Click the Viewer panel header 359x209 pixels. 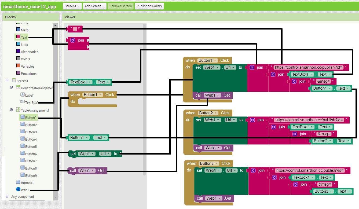click(210, 17)
